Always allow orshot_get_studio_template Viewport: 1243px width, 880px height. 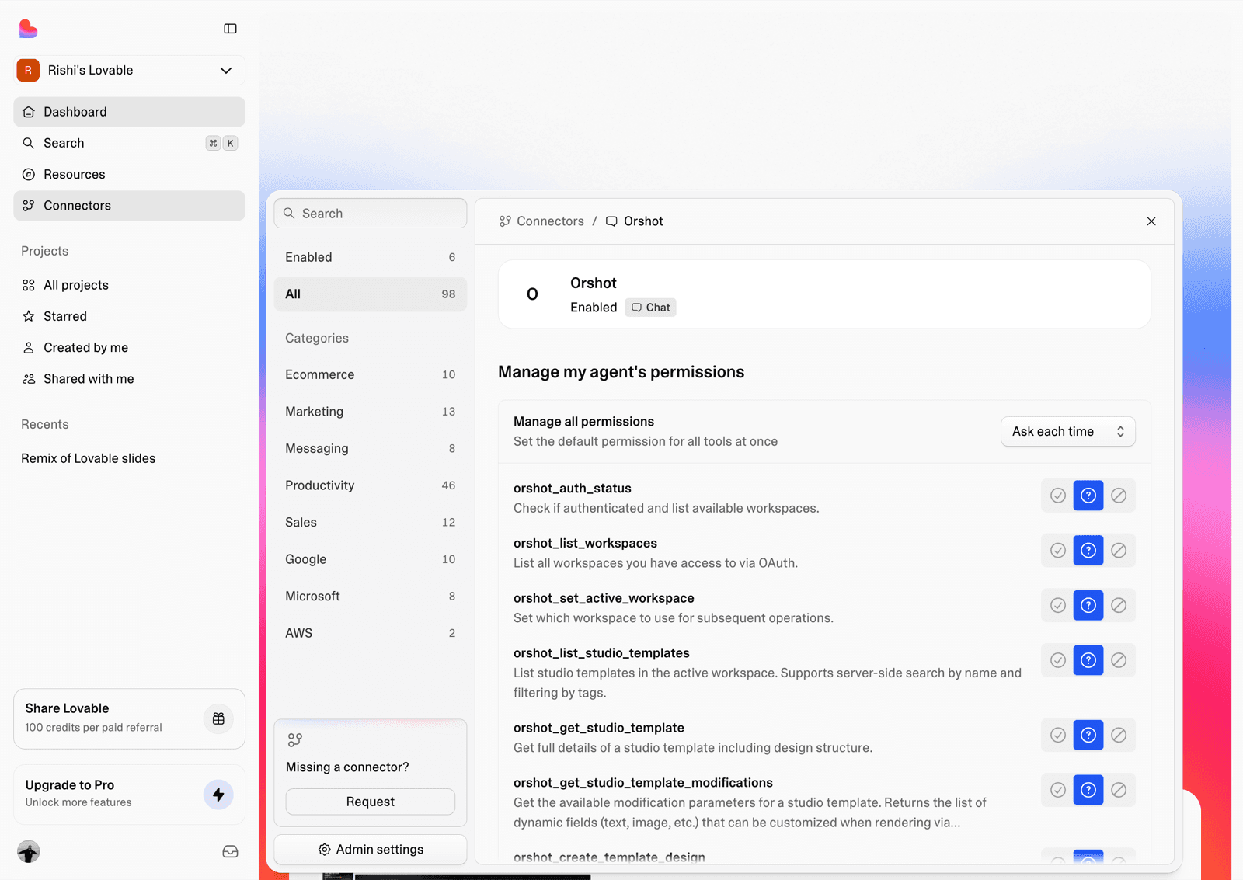tap(1058, 735)
